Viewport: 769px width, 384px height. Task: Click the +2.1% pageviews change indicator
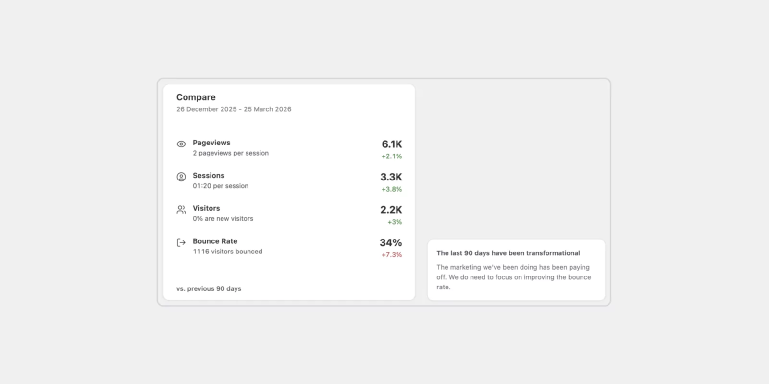click(392, 156)
